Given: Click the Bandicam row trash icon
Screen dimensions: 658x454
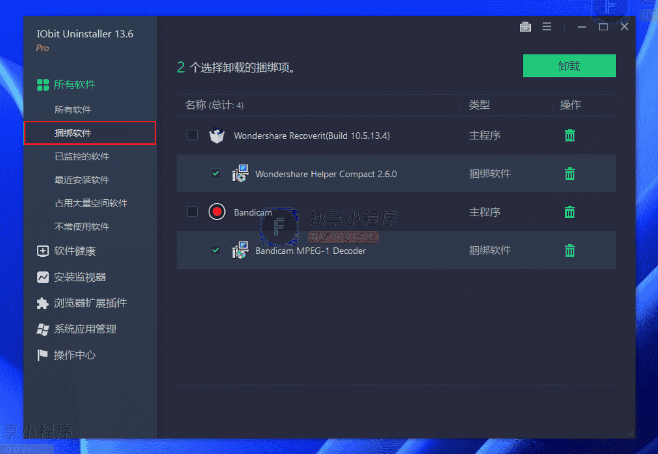Looking at the screenshot, I should point(570,212).
